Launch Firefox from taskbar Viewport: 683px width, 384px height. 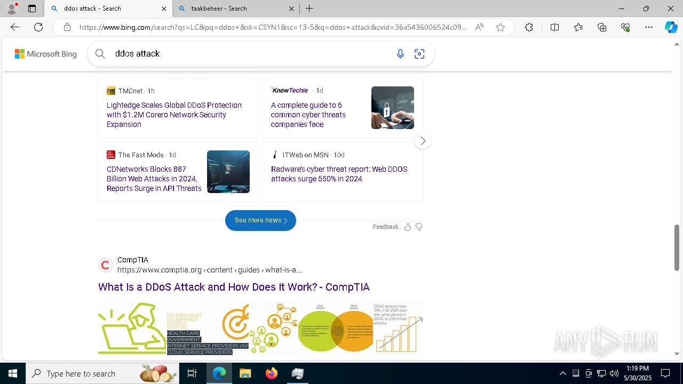pos(272,373)
